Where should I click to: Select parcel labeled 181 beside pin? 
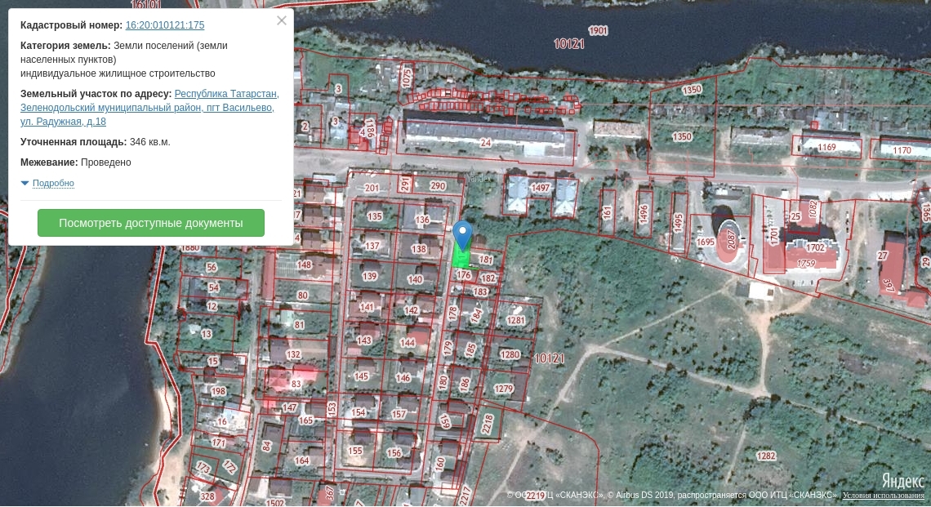[x=487, y=260]
